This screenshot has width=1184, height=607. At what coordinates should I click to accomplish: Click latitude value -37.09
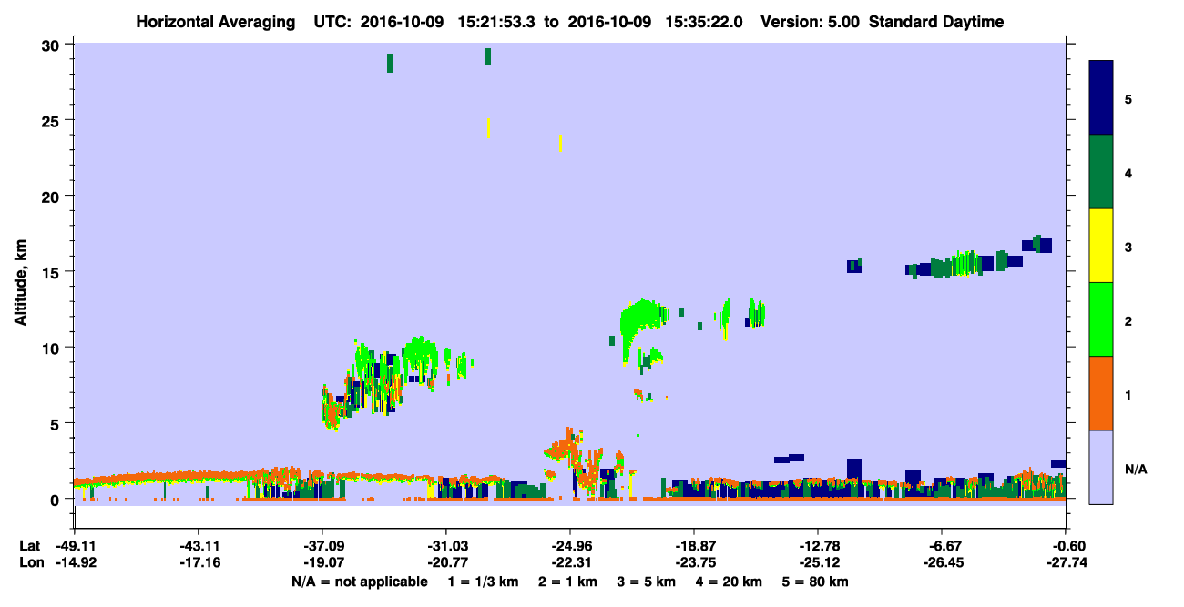pos(322,546)
